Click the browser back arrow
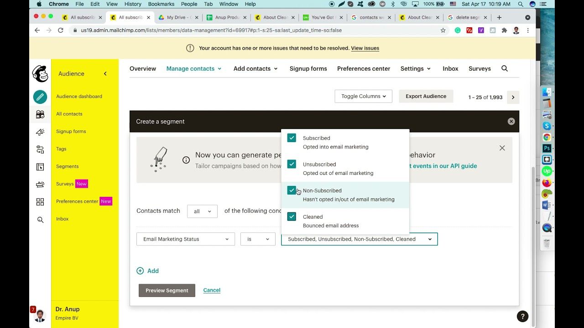584x328 pixels. coord(37,30)
